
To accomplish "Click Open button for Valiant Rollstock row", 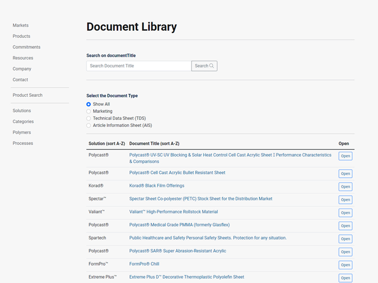I will tap(345, 213).
